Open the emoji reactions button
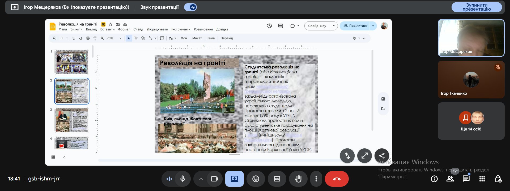This screenshot has height=191, width=510. [256, 179]
